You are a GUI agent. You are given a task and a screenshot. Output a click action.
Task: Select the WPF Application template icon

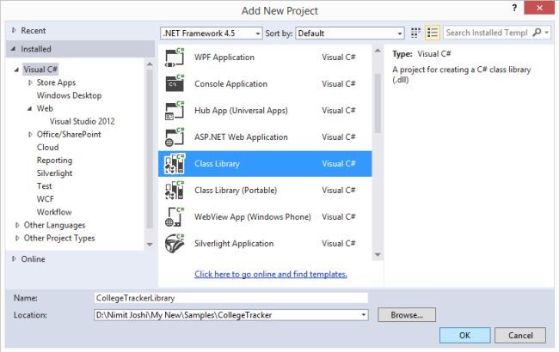coord(175,58)
